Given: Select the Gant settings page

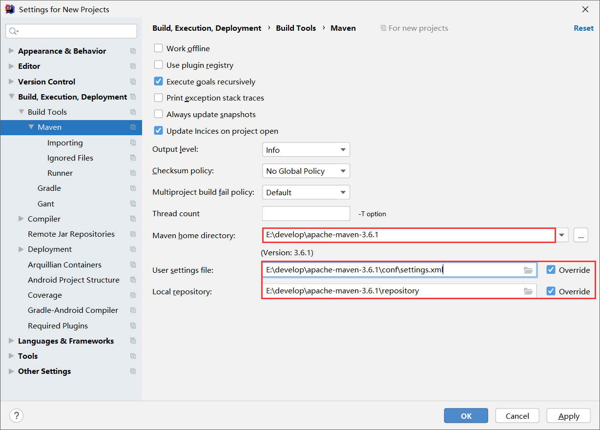Looking at the screenshot, I should 46,204.
